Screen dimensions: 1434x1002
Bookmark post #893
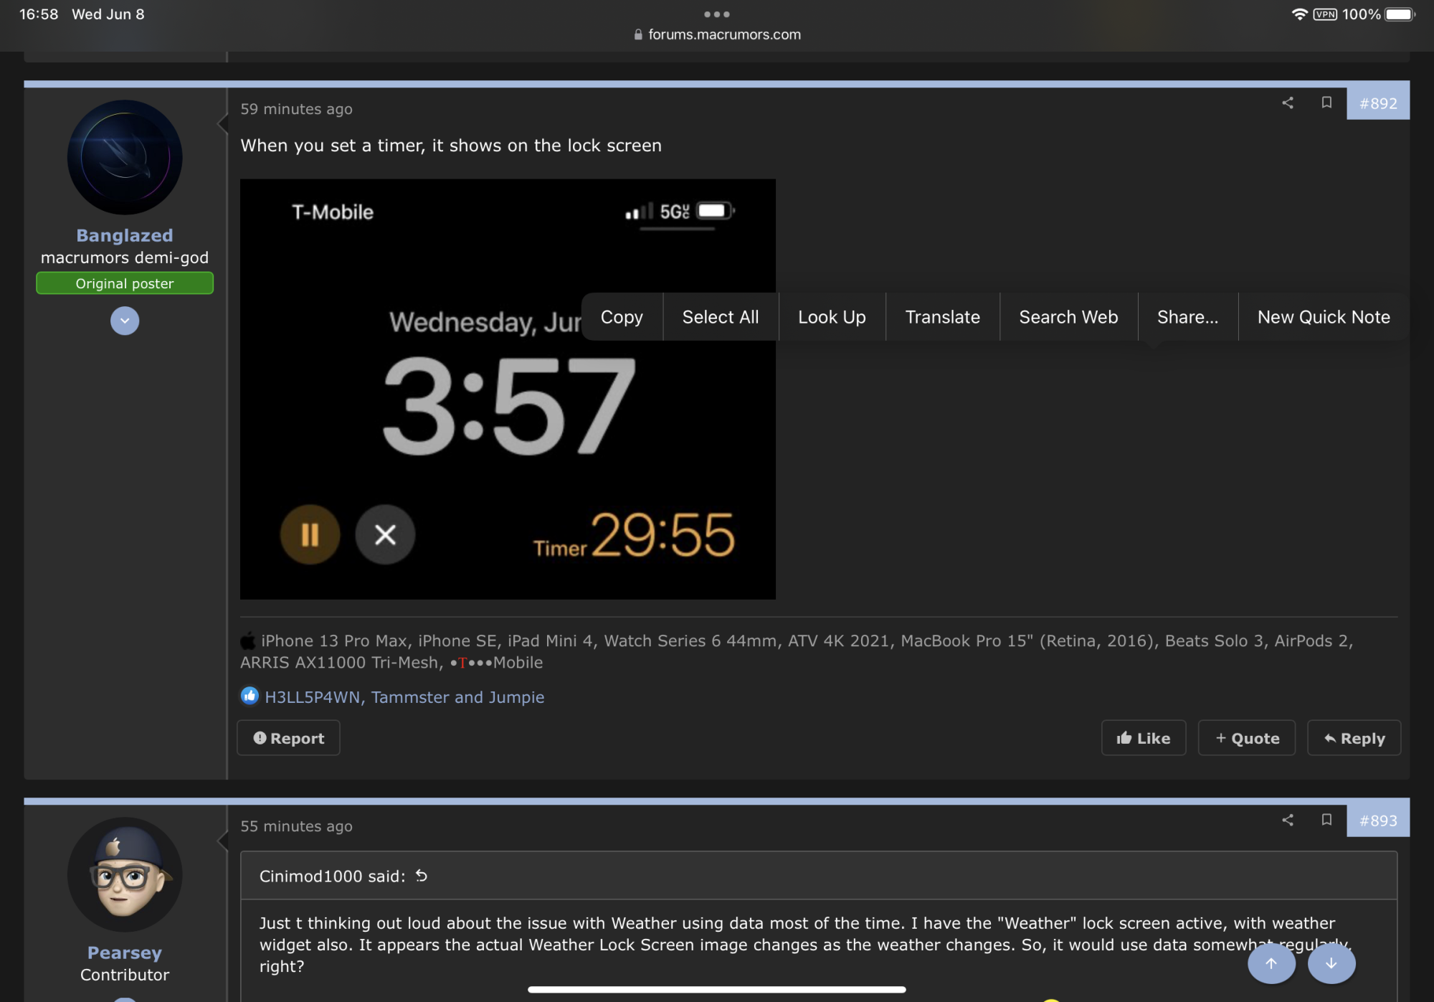tap(1326, 820)
